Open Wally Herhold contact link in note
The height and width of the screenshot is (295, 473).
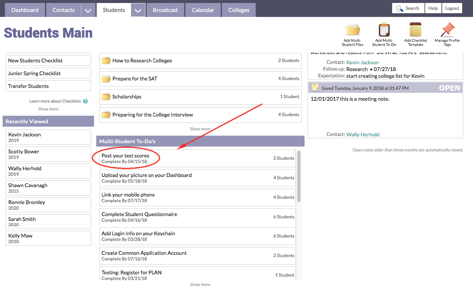pos(363,135)
